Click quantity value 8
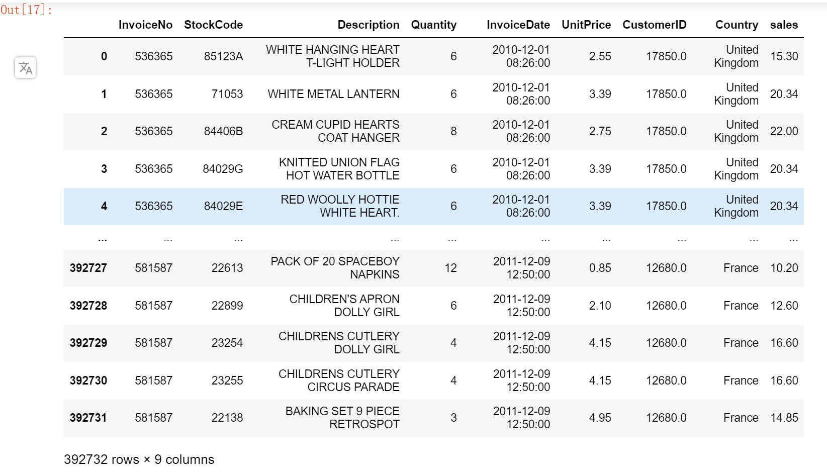This screenshot has width=827, height=475. [x=453, y=131]
